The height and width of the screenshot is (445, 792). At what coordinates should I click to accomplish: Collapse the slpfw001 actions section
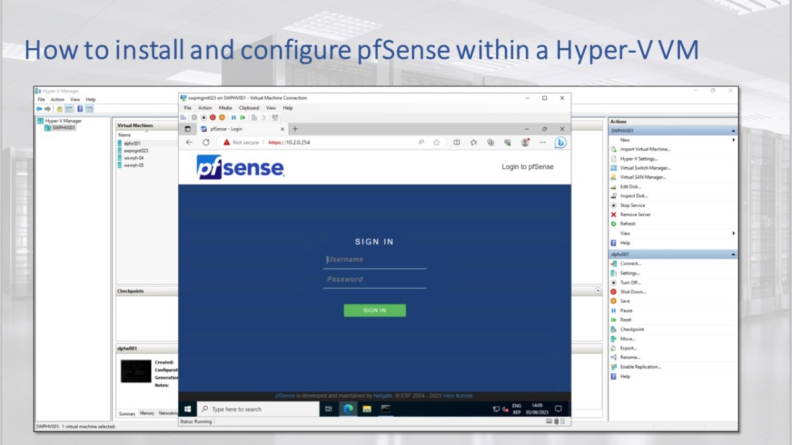click(733, 253)
